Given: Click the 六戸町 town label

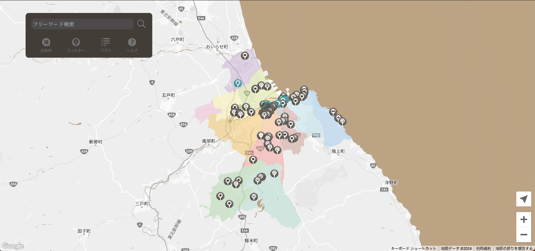Looking at the screenshot, I should pos(178,39).
